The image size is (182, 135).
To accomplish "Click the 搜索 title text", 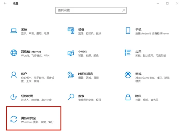I will click(81, 96).
